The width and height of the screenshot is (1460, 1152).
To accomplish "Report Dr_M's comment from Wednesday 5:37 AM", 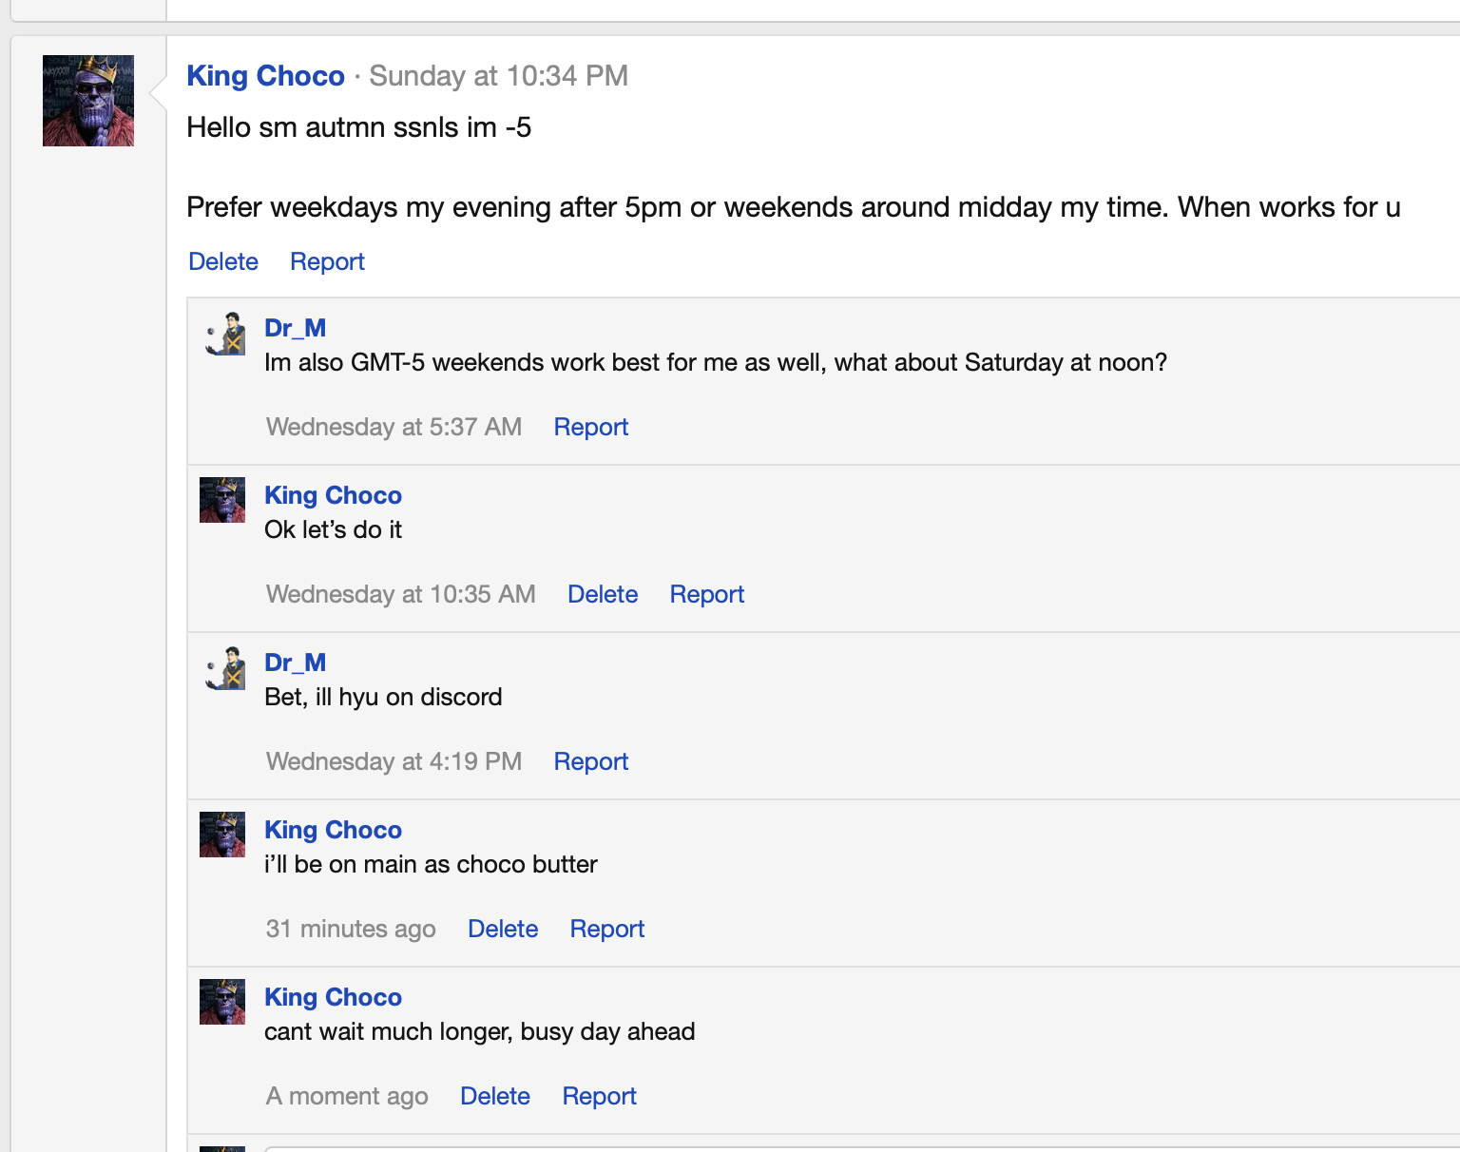I will pyautogui.click(x=590, y=427).
